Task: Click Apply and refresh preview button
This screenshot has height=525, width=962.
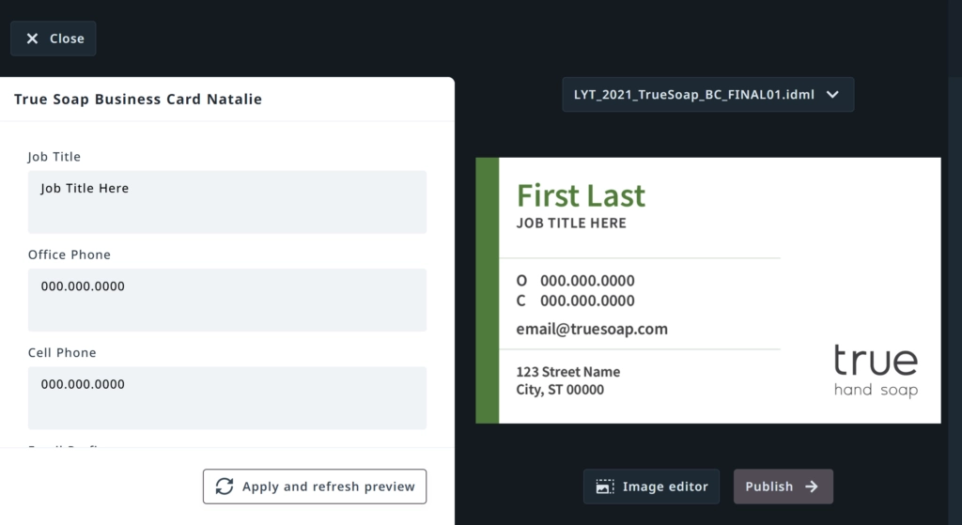Action: [x=315, y=486]
